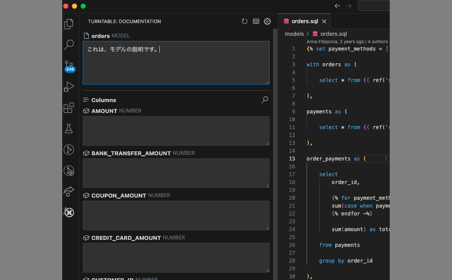The width and height of the screenshot is (452, 280).
Task: Click the BANK_TRANSFER_AMOUNT column cube icon
Action: click(86, 153)
